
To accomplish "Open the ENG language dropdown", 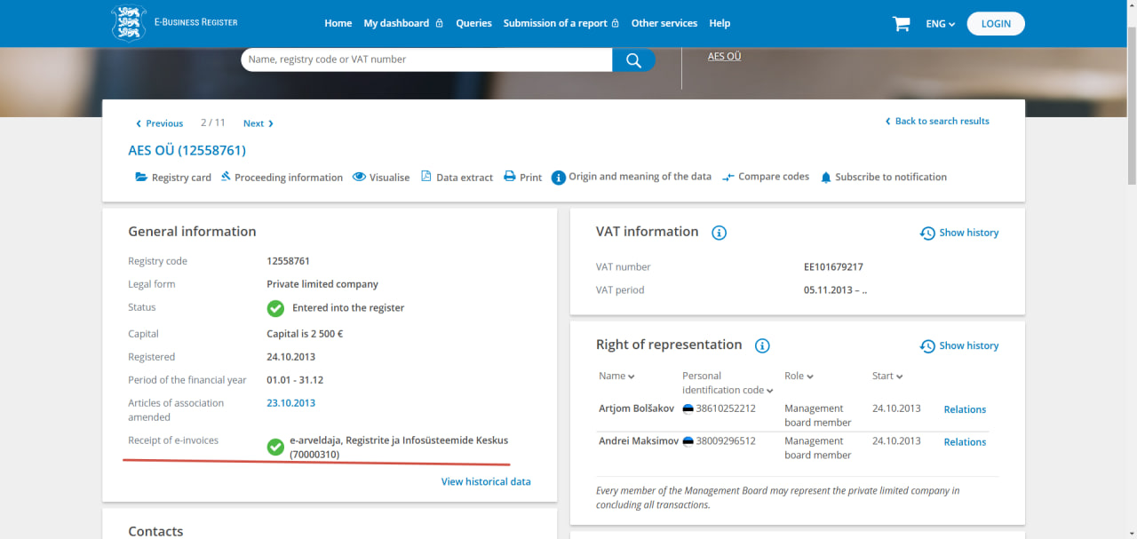I will coord(940,24).
